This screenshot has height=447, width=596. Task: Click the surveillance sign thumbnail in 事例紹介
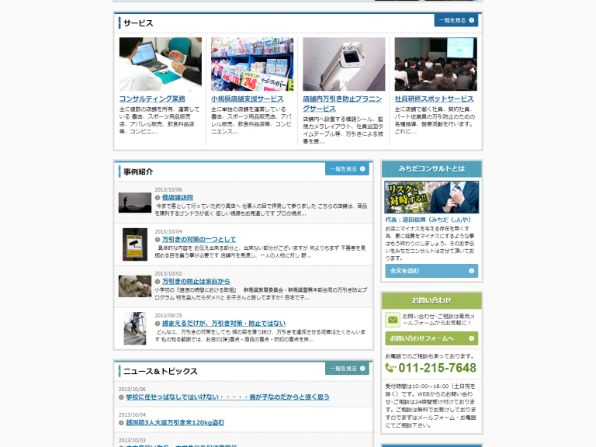134,244
